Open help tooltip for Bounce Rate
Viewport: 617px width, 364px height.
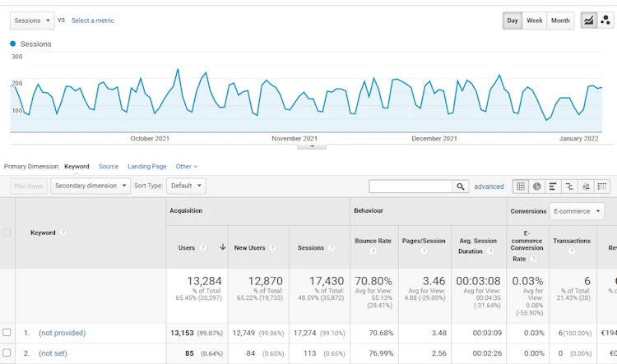373,251
